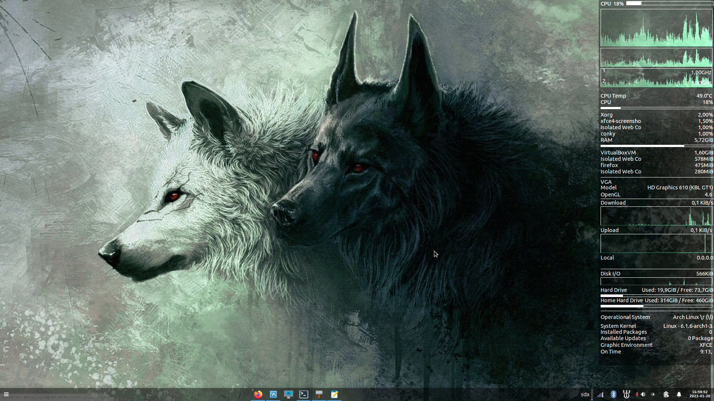The width and height of the screenshot is (714, 401).
Task: Open the package updater tree icon
Action: 319,394
